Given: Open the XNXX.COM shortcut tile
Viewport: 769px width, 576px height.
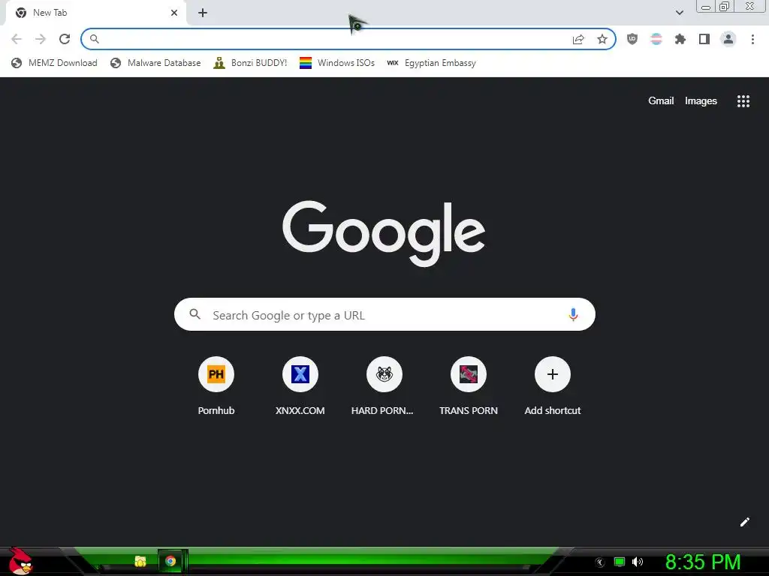Looking at the screenshot, I should pyautogui.click(x=300, y=386).
